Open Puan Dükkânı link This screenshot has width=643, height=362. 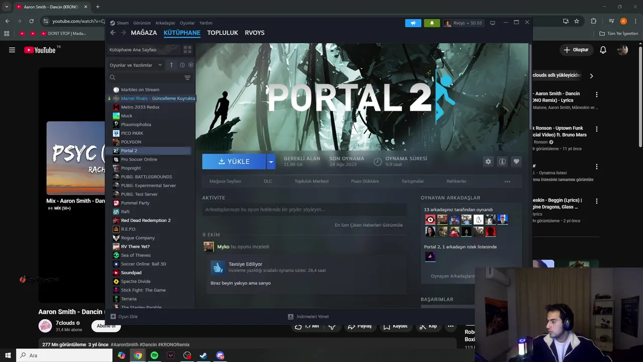pos(365,181)
